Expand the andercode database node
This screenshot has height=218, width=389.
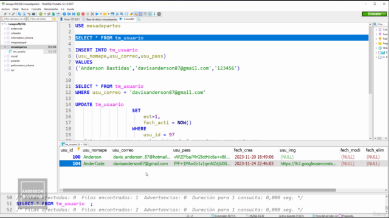click(5, 28)
